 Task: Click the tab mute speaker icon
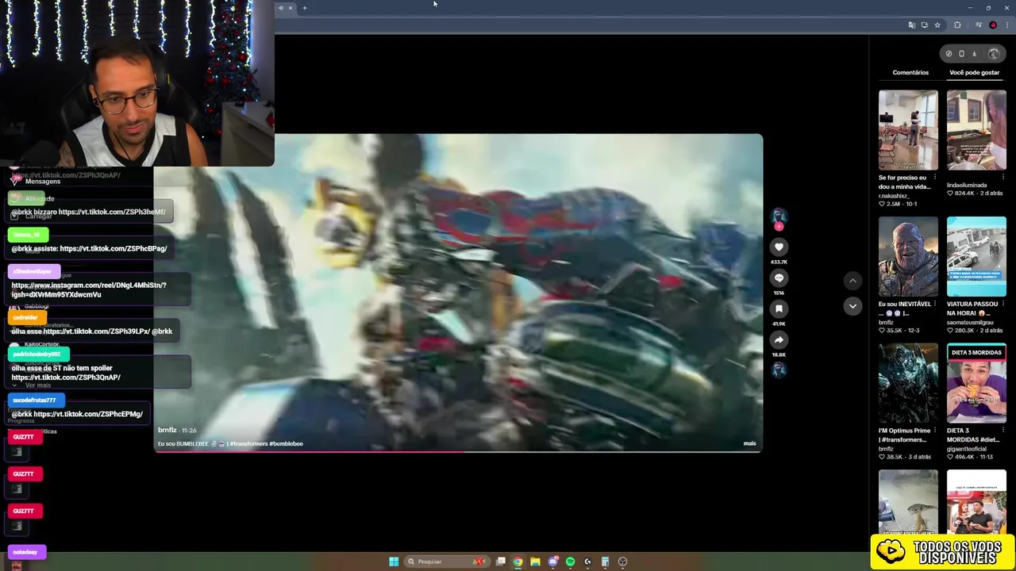[x=280, y=8]
